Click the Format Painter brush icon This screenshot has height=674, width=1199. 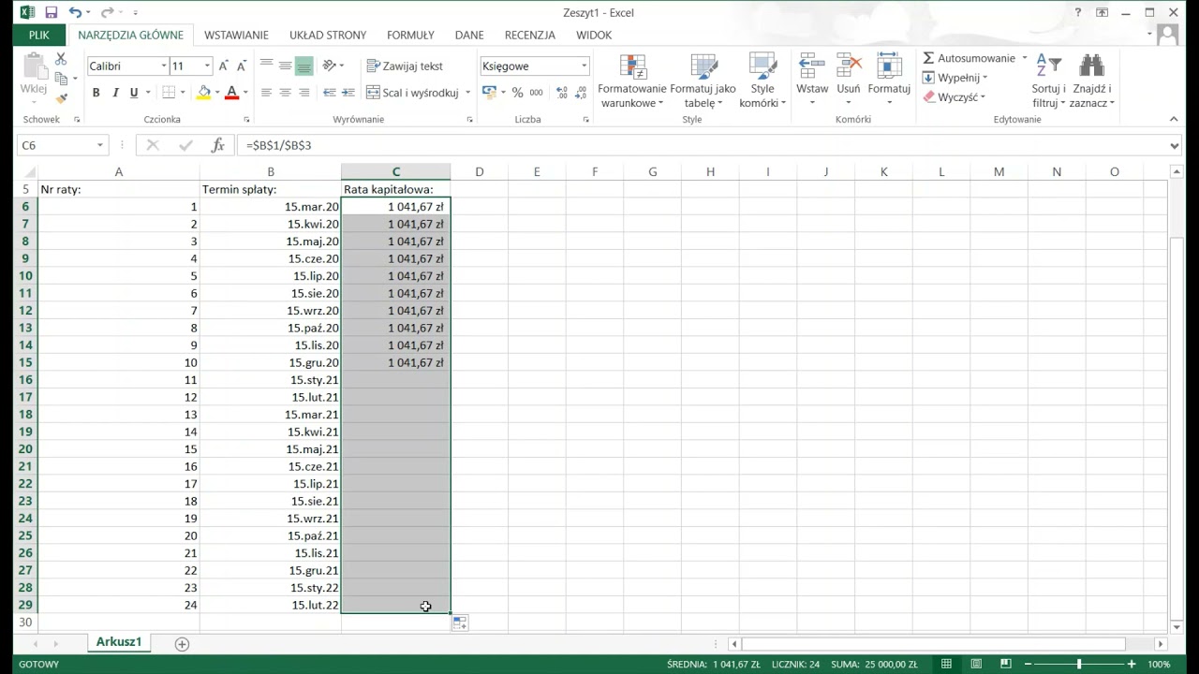(x=61, y=98)
